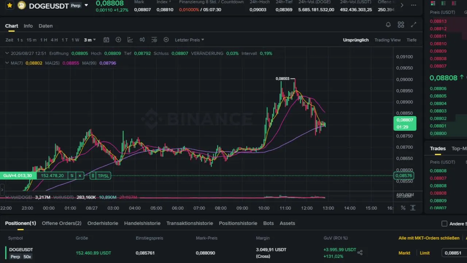Image resolution: width=467 pixels, height=263 pixels.
Task: Open the Bots tab
Action: [x=268, y=223]
